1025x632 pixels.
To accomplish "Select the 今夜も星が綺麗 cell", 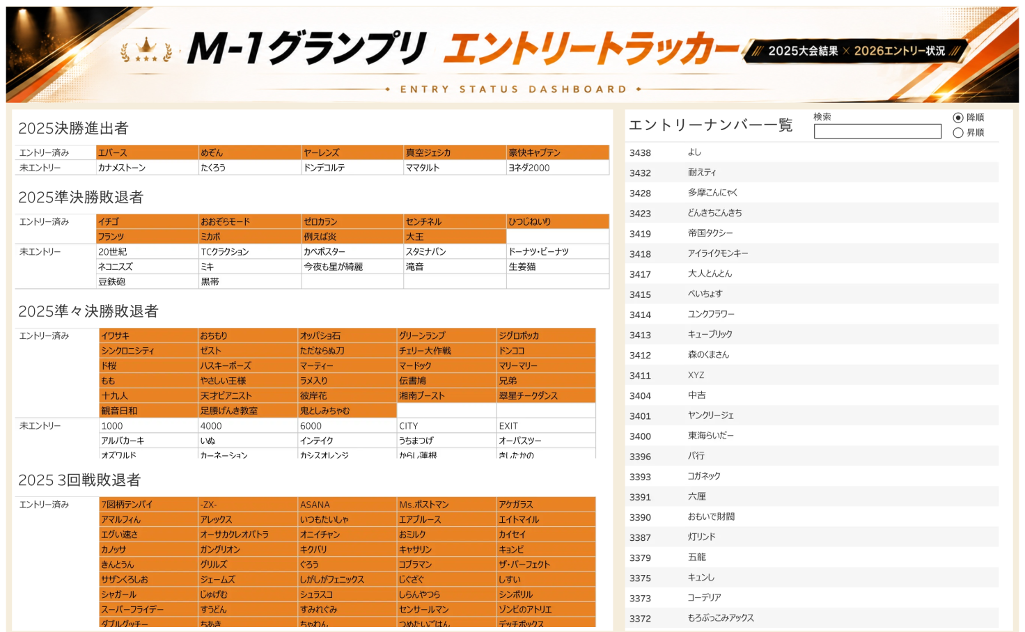I will pyautogui.click(x=352, y=267).
